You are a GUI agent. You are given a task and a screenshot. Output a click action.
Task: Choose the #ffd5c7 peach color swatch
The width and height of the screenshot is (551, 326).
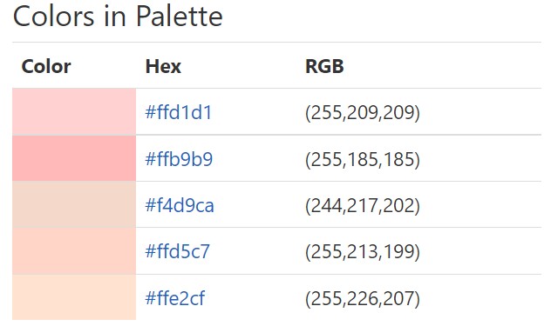pyautogui.click(x=74, y=251)
